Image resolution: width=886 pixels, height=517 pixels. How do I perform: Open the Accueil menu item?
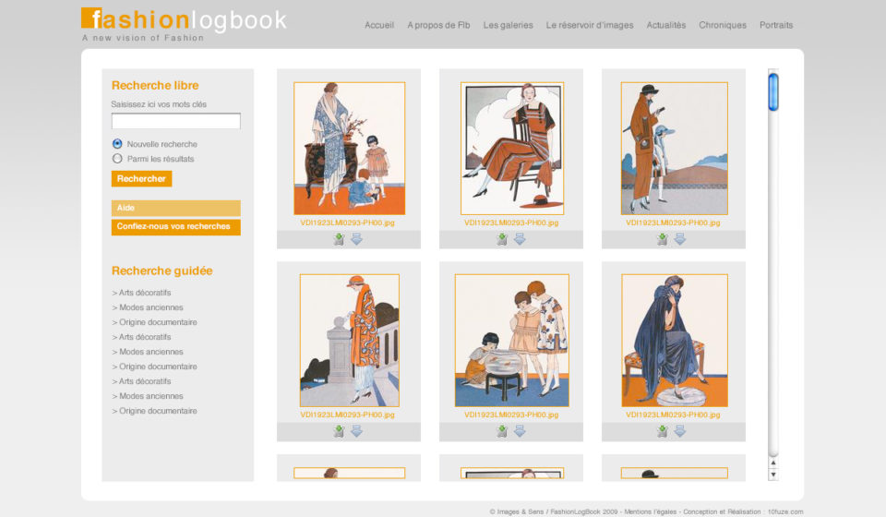(379, 25)
